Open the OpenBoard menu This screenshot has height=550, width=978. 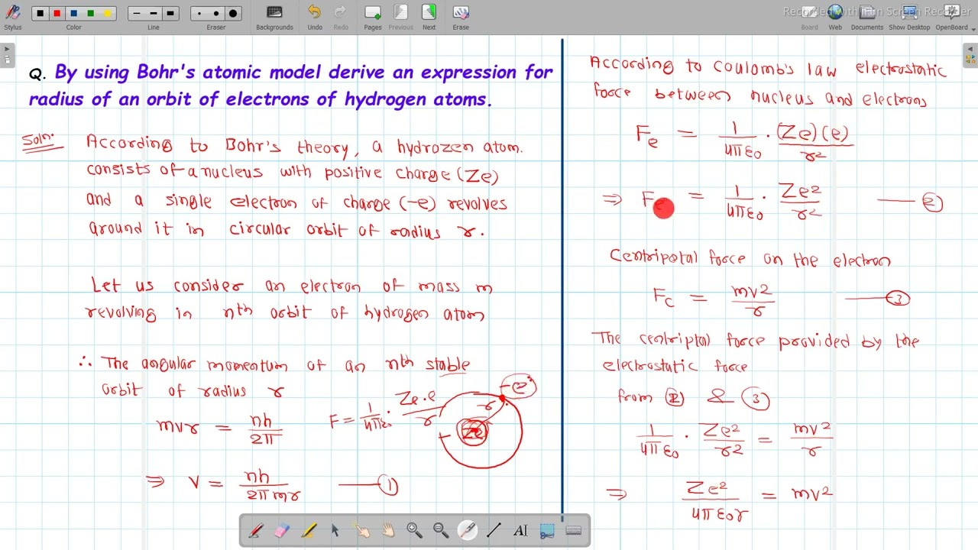tap(952, 16)
